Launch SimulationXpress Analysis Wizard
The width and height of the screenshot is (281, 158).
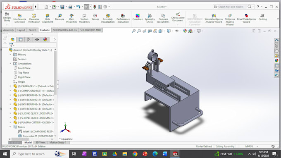(214, 18)
